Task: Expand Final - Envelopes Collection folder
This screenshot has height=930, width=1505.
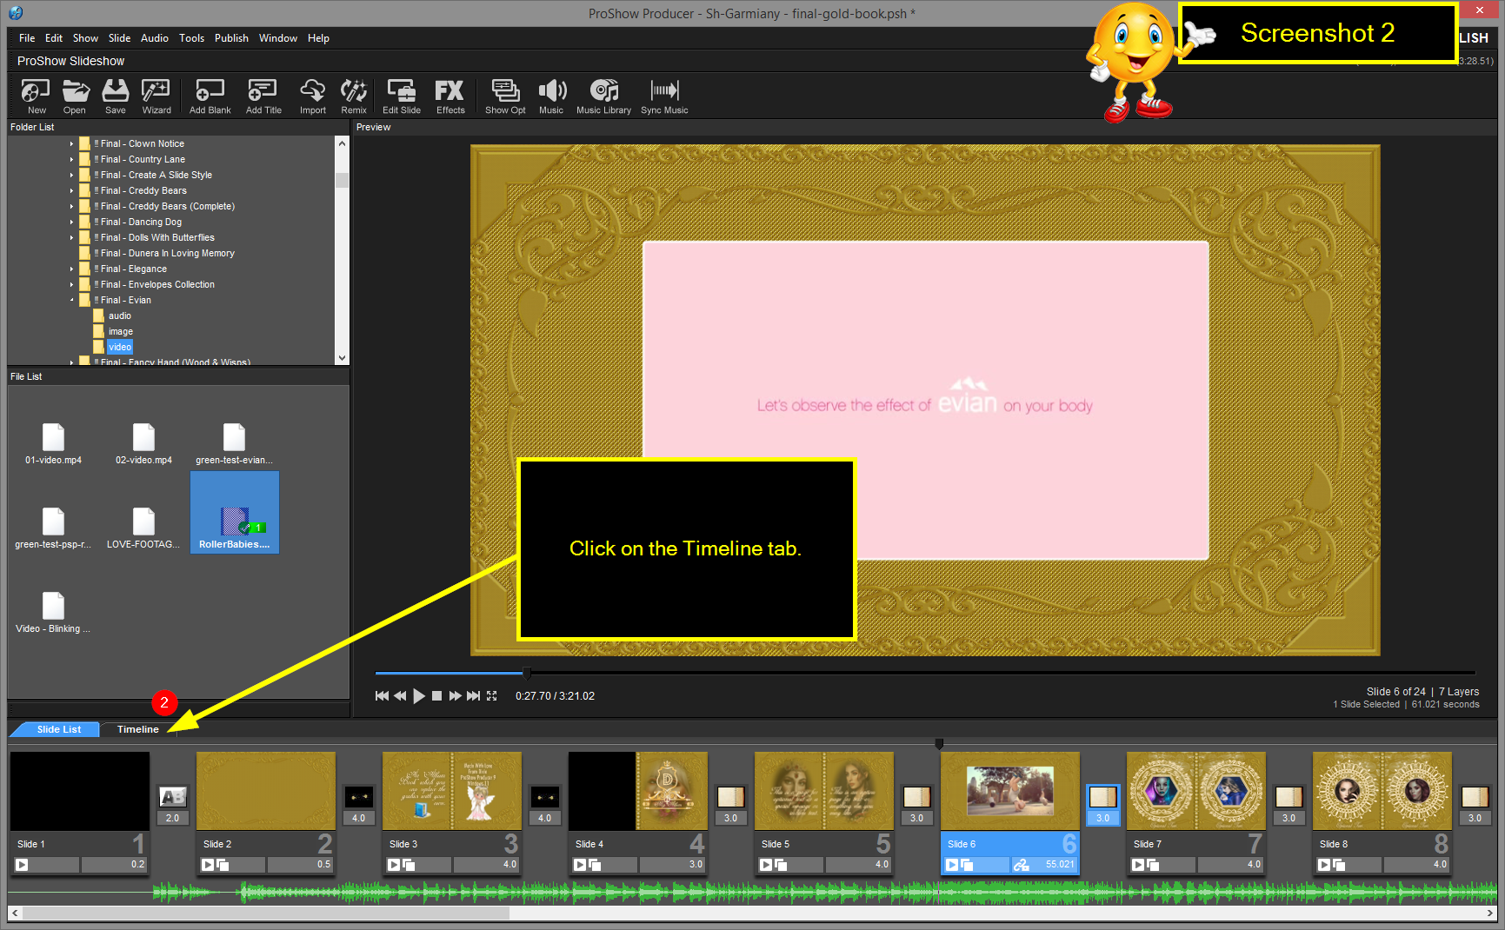Action: (x=72, y=285)
